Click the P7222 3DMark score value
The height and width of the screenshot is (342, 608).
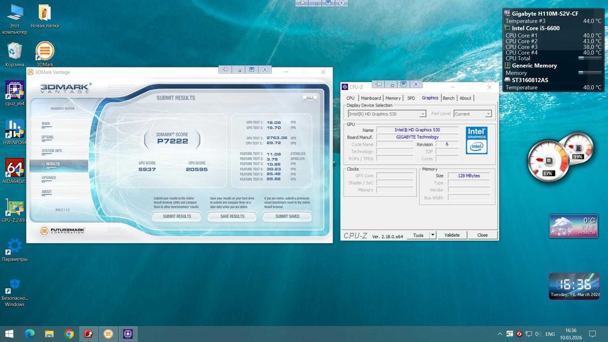[x=173, y=141]
